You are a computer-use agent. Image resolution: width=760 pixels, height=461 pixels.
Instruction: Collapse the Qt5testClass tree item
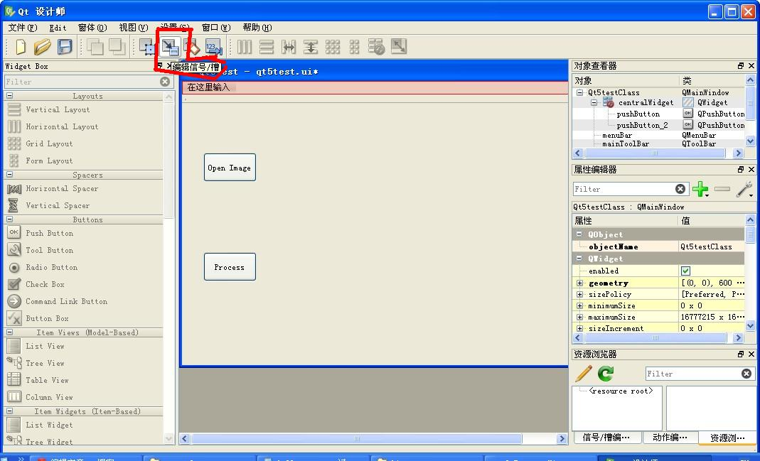(x=579, y=92)
